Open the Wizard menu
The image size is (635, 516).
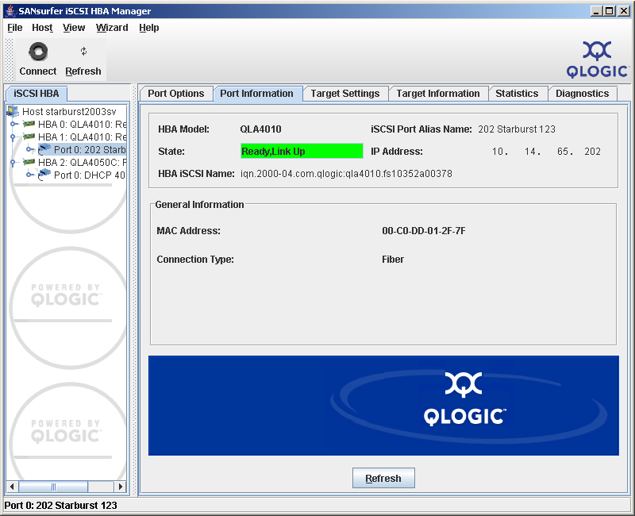point(112,28)
